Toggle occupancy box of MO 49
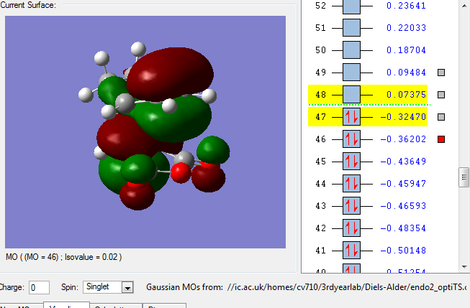The image size is (470, 308). coord(351,72)
